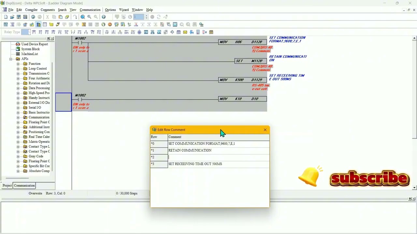The width and height of the screenshot is (417, 234).
Task: Insert normally closed contact with F2 icon
Action: click(40, 32)
